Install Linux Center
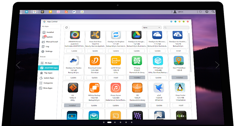Screen dimensions: 236x126 181,105
